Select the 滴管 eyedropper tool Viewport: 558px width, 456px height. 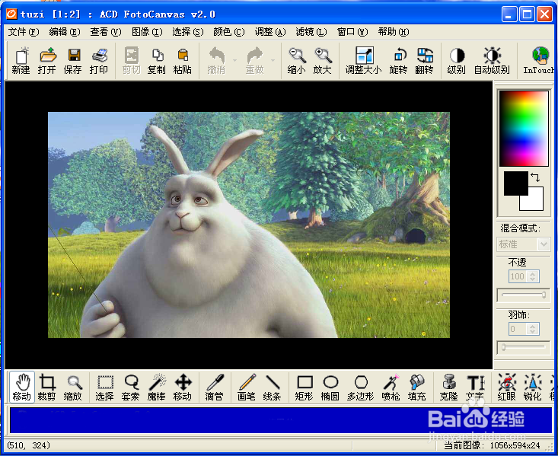coord(215,387)
